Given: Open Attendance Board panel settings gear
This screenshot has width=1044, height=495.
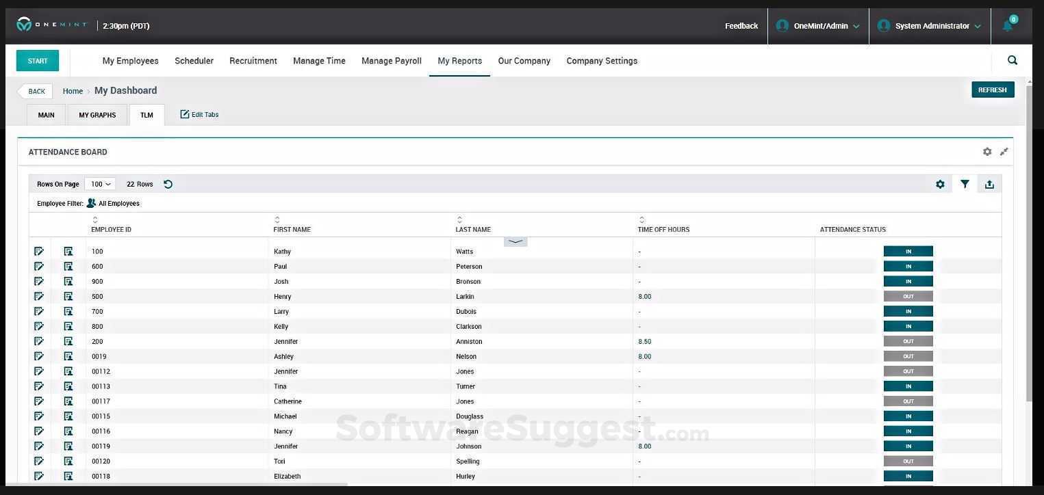Looking at the screenshot, I should 987,152.
